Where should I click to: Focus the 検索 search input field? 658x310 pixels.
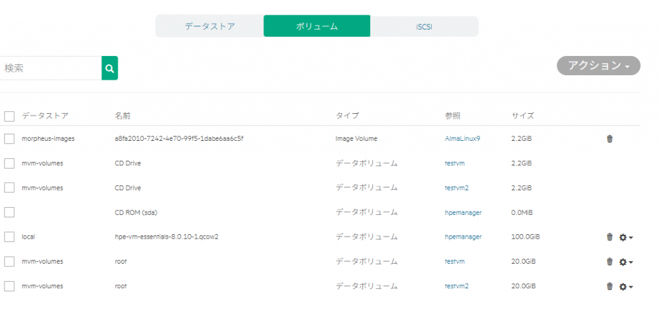point(50,68)
